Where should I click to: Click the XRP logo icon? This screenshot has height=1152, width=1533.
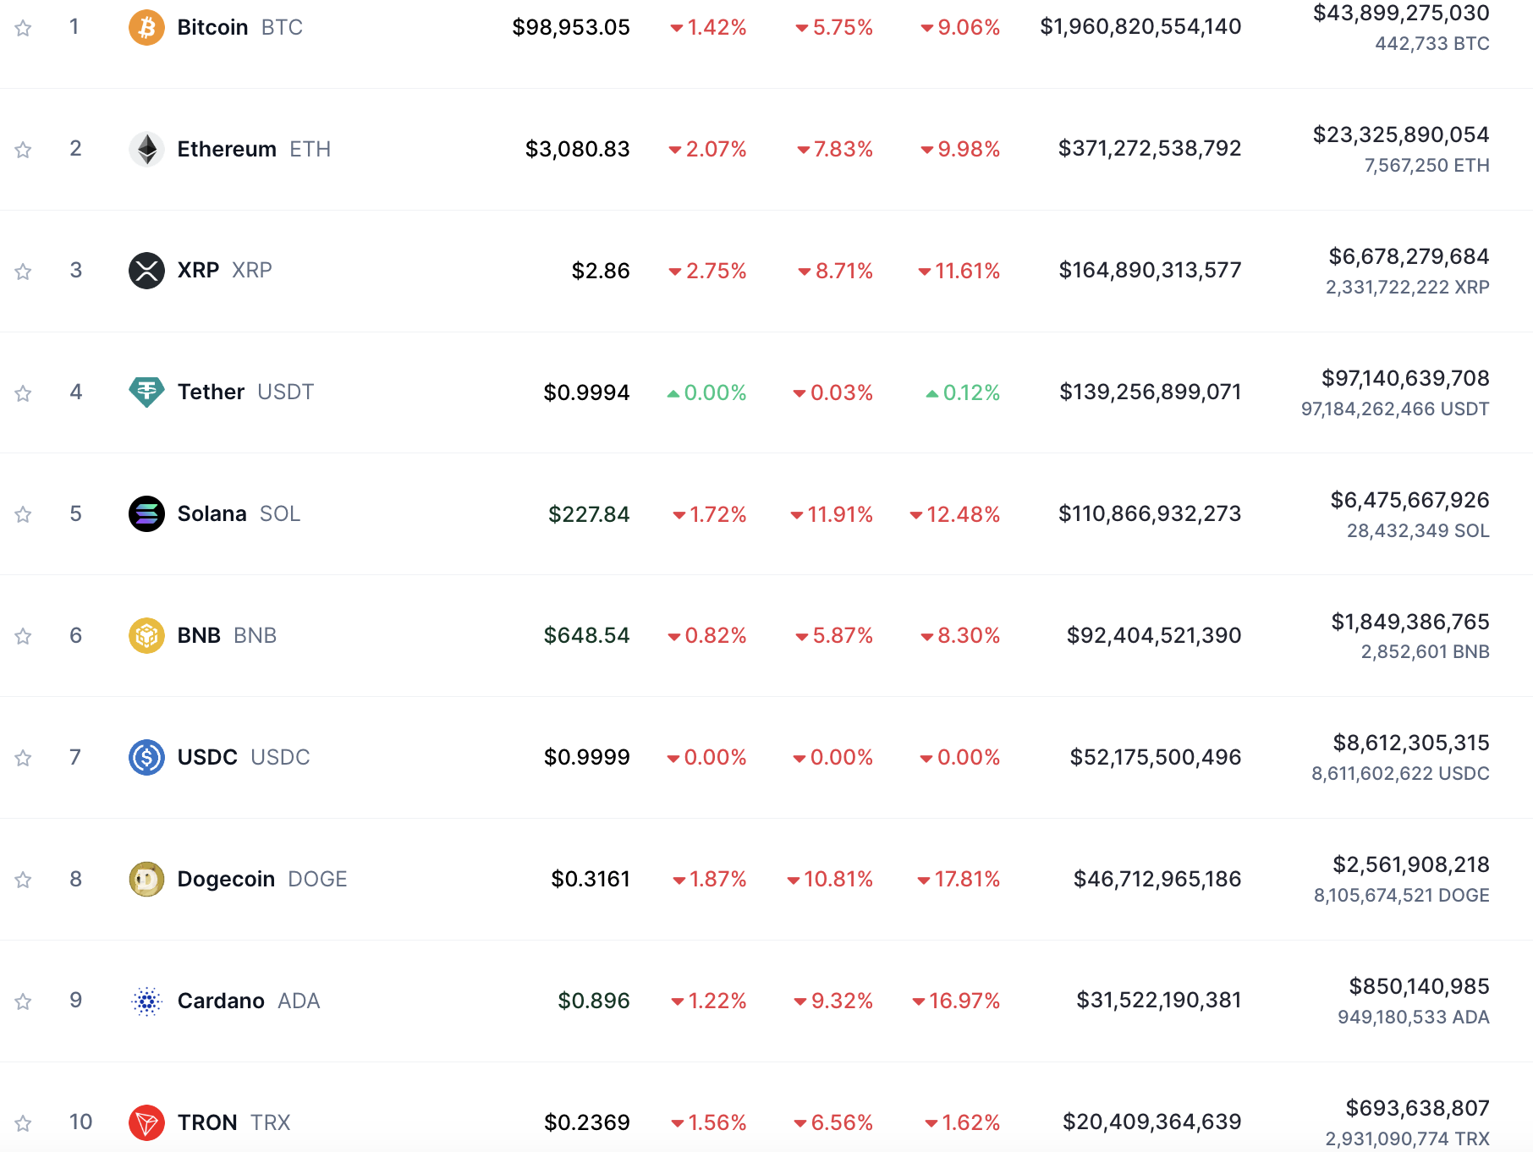point(146,271)
